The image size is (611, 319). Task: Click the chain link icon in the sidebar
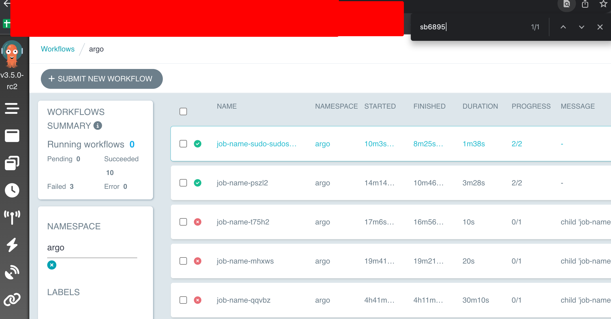[x=12, y=299]
